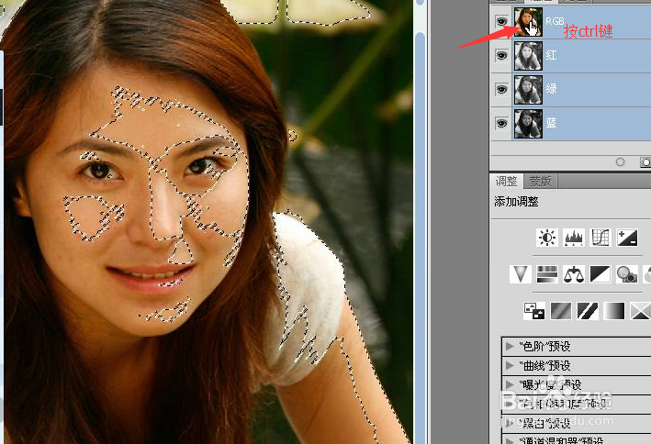Select the 红 channel thumbnail

(x=528, y=56)
